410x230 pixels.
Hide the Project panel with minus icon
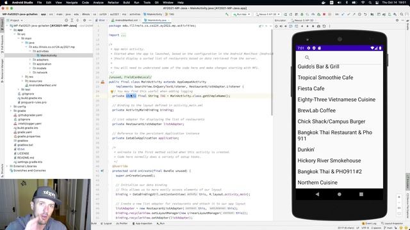pyautogui.click(x=90, y=20)
